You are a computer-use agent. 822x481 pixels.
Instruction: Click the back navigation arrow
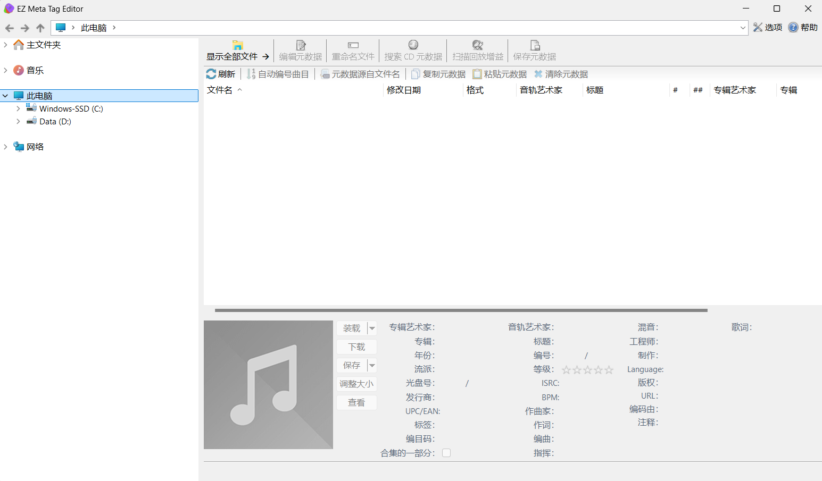(10, 28)
